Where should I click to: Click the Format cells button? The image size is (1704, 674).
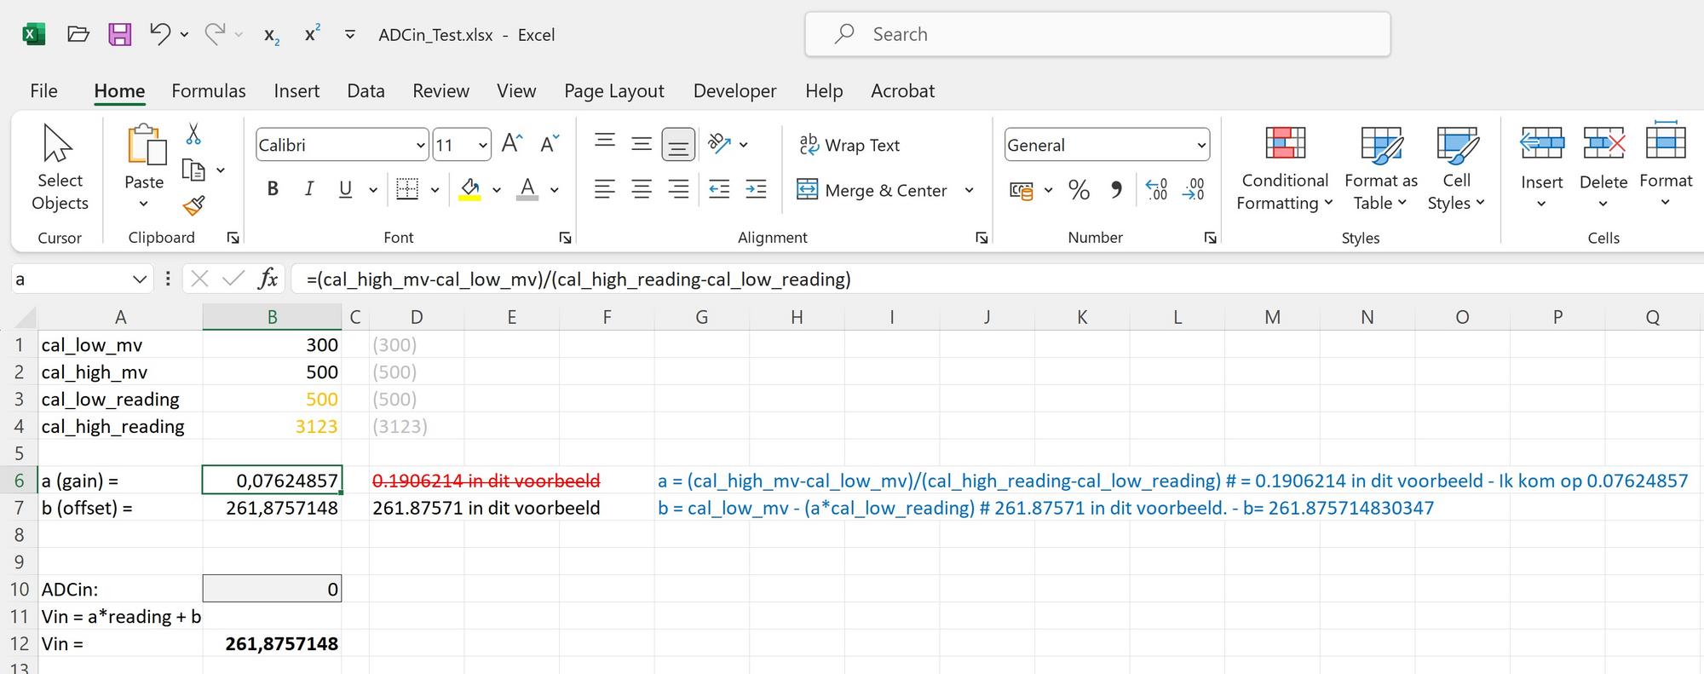[1666, 166]
